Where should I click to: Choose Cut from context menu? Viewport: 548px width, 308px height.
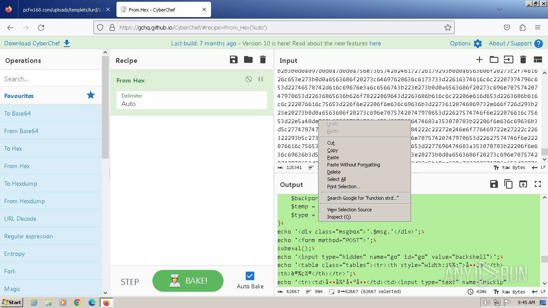[364, 143]
